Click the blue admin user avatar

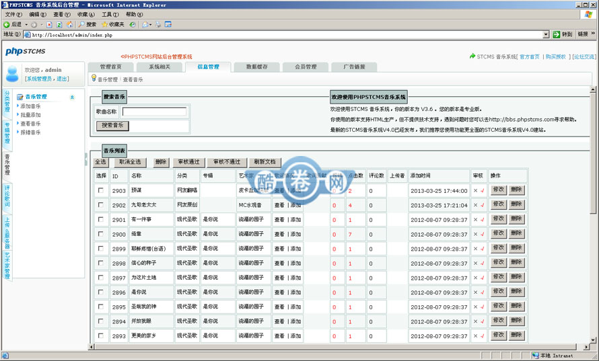[x=12, y=74]
